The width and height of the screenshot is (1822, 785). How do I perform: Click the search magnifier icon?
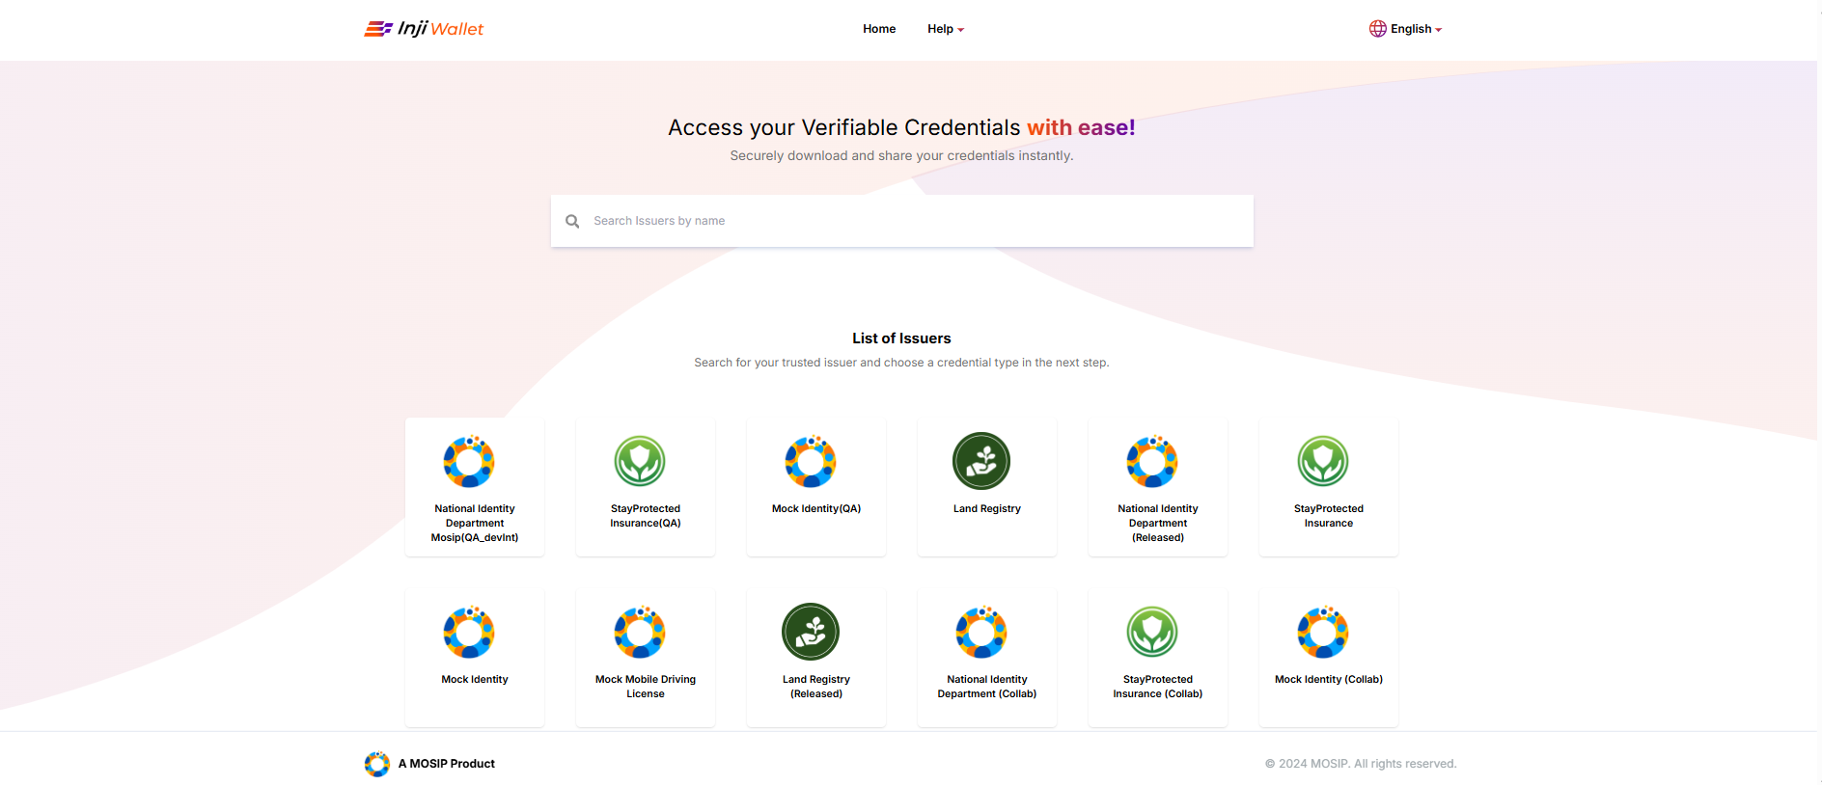coord(572,221)
